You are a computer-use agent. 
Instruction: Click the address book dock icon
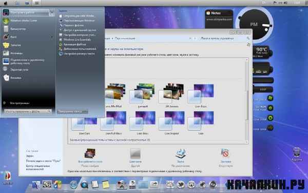pos(95,185)
